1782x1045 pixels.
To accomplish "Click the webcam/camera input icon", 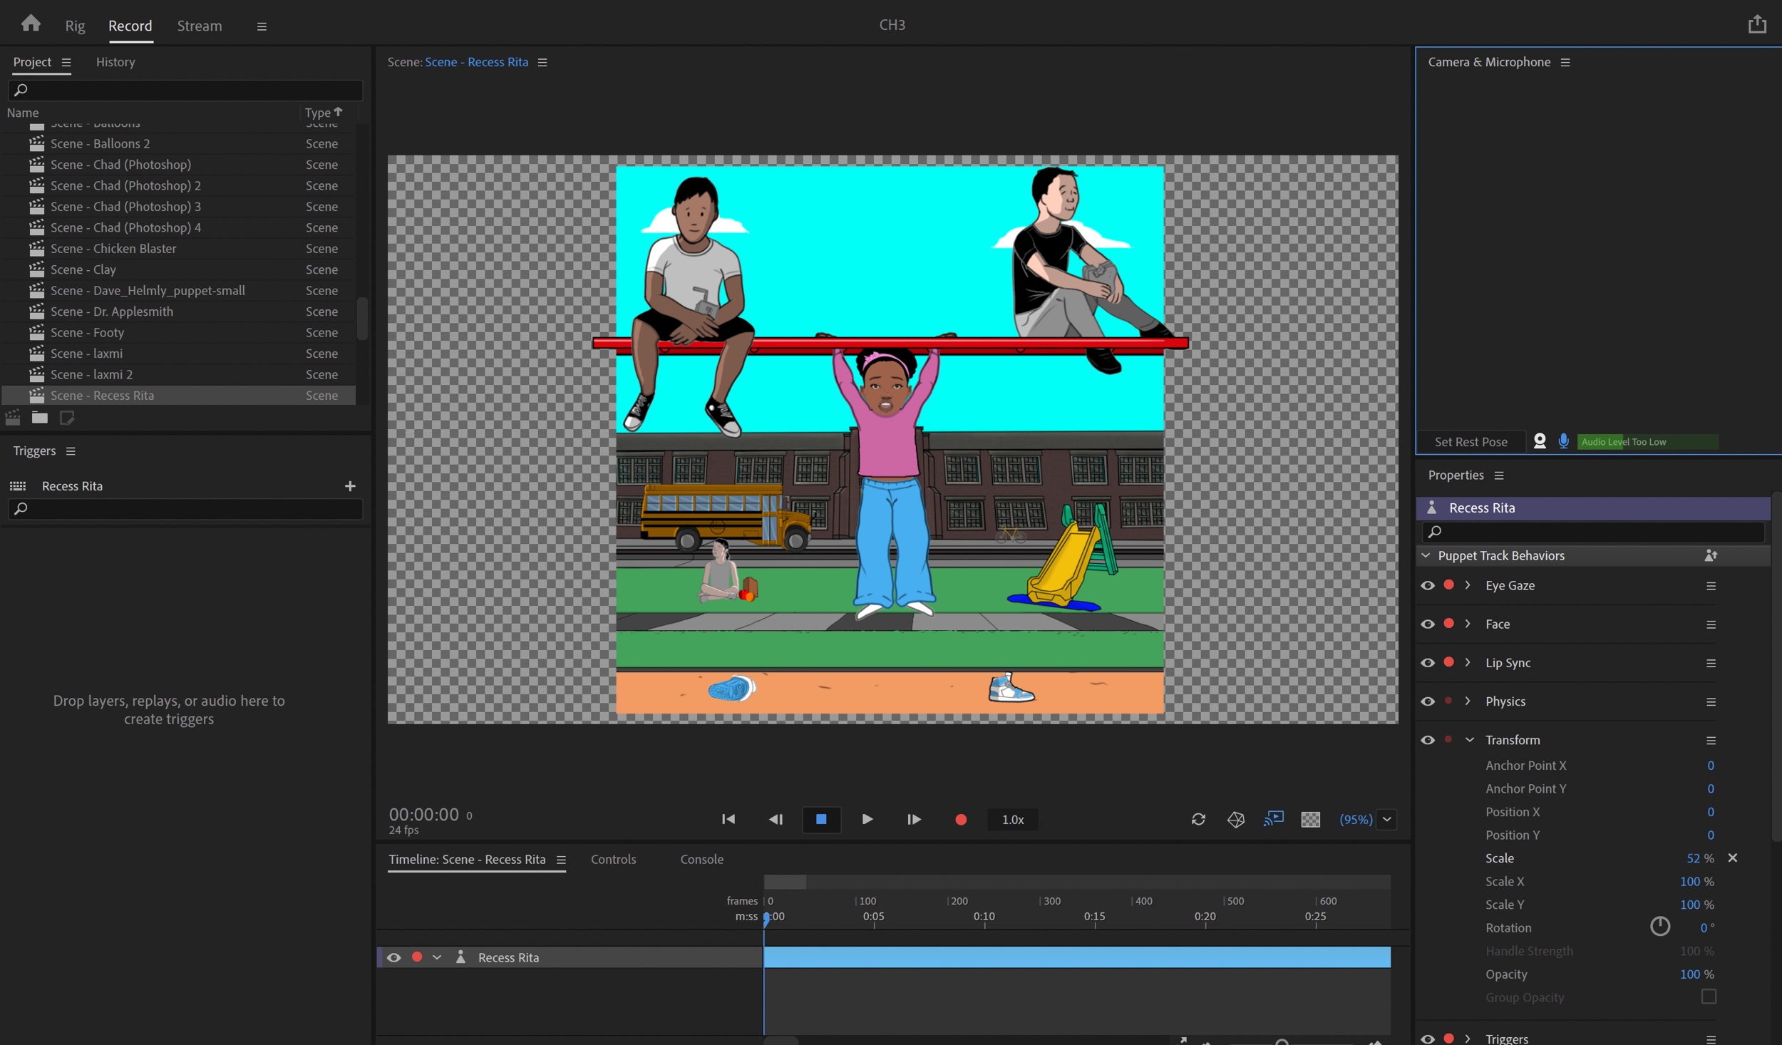I will [1538, 442].
